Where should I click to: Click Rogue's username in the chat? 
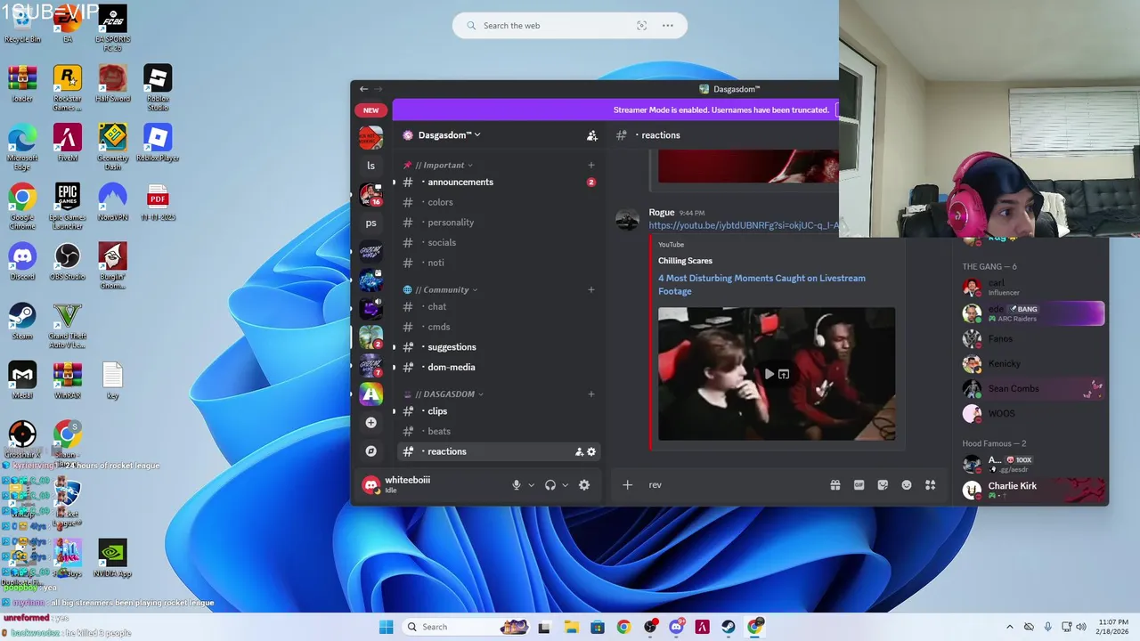[x=662, y=213]
